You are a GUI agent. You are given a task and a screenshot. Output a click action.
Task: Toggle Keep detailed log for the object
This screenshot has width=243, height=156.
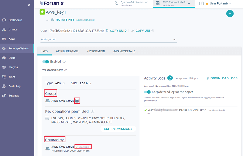[147, 92]
